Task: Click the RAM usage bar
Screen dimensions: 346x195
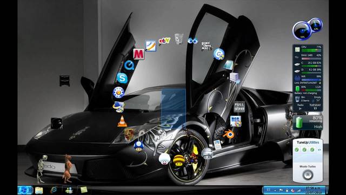Action: [x=311, y=58]
